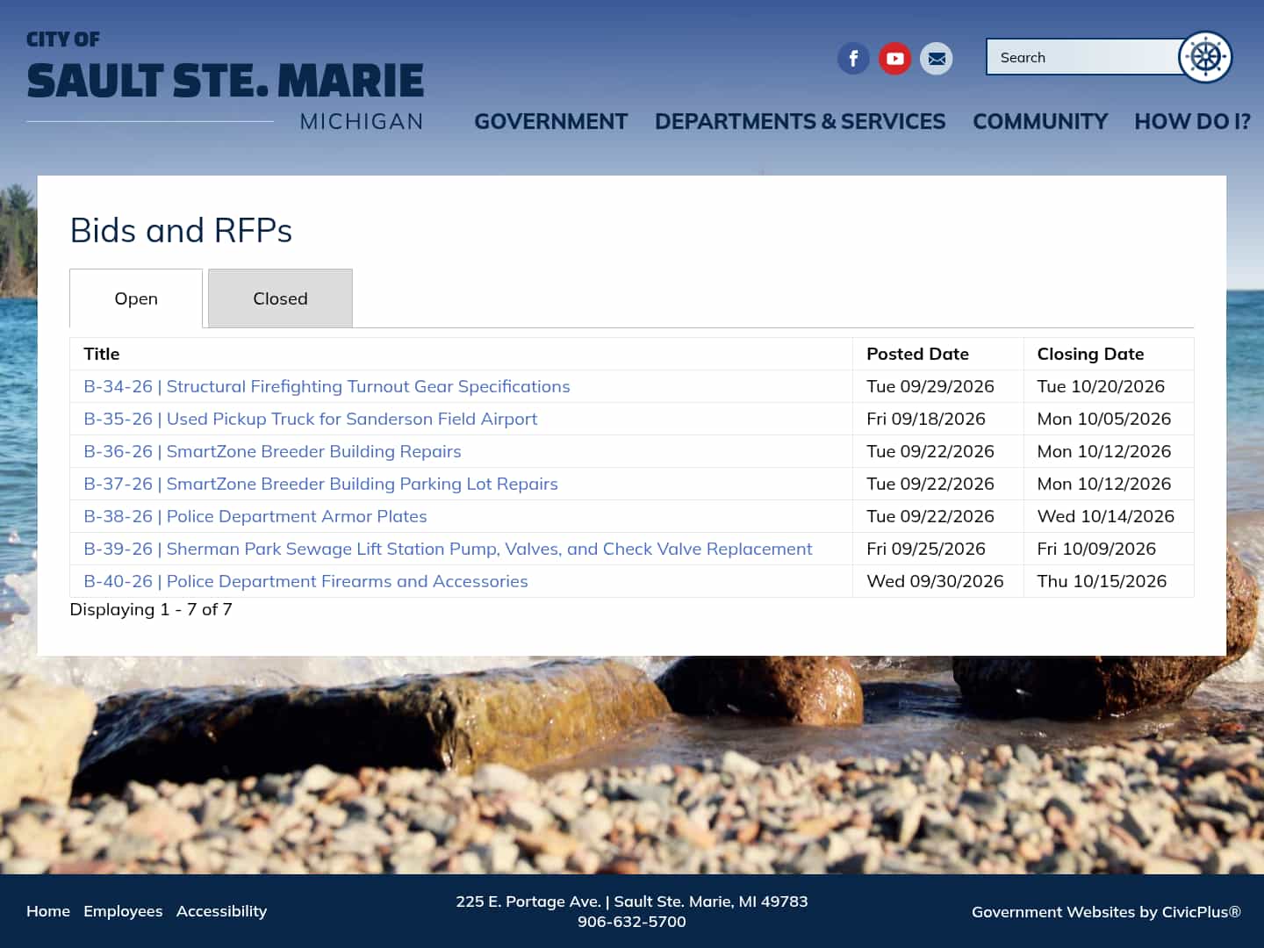Click the posted date Tue 09/29/2026
The width and height of the screenshot is (1264, 948).
pos(930,386)
